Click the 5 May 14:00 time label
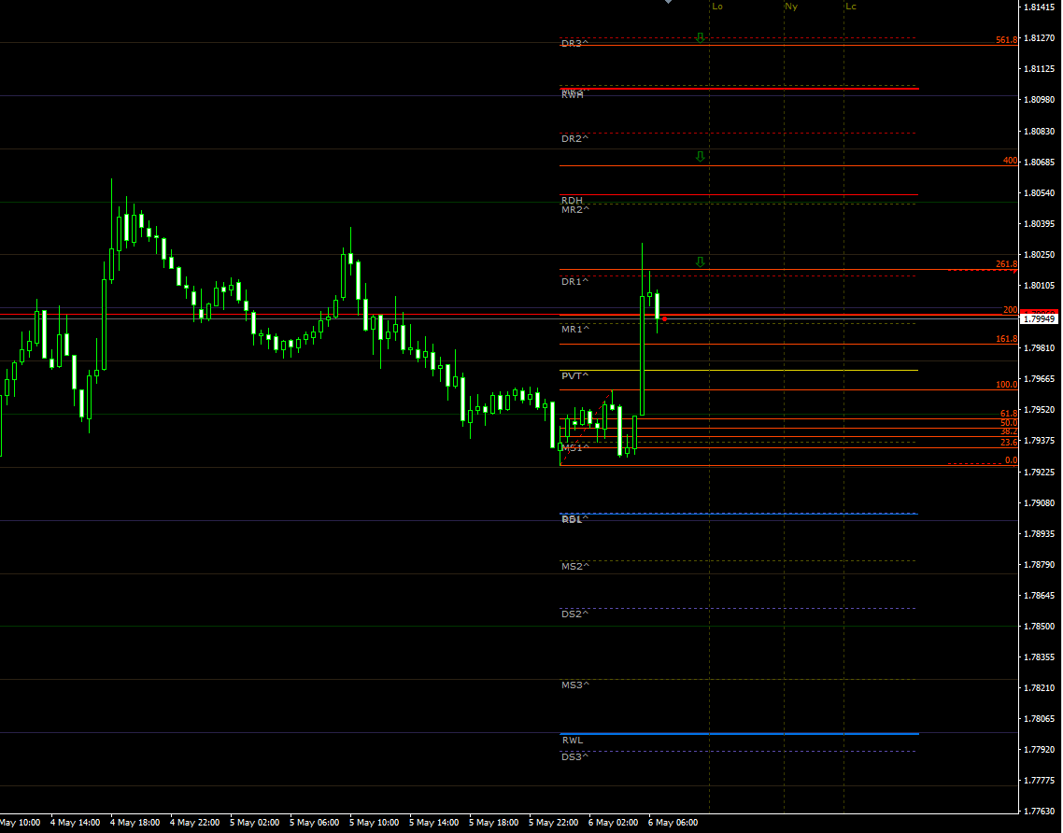Viewport: 1063px width, 833px height. tap(433, 823)
